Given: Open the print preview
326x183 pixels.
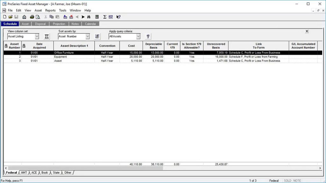Looking at the screenshot, I should [38, 17].
